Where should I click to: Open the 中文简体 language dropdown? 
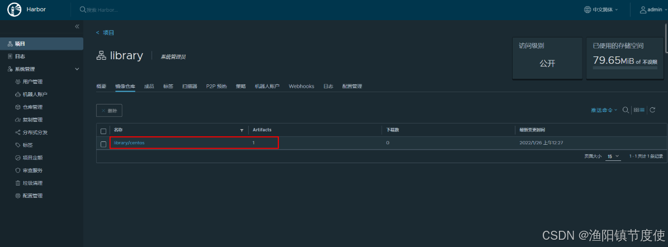[605, 9]
